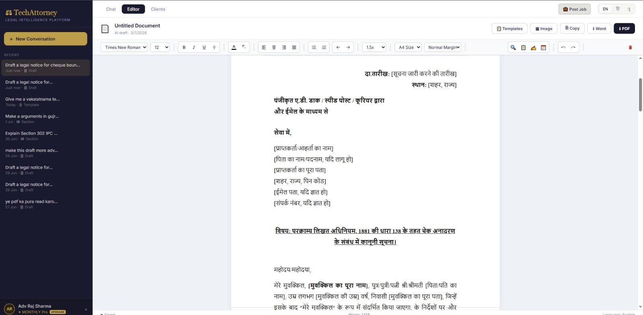The width and height of the screenshot is (643, 315).
Task: Open the font size 12 dropdown
Action: pos(160,47)
